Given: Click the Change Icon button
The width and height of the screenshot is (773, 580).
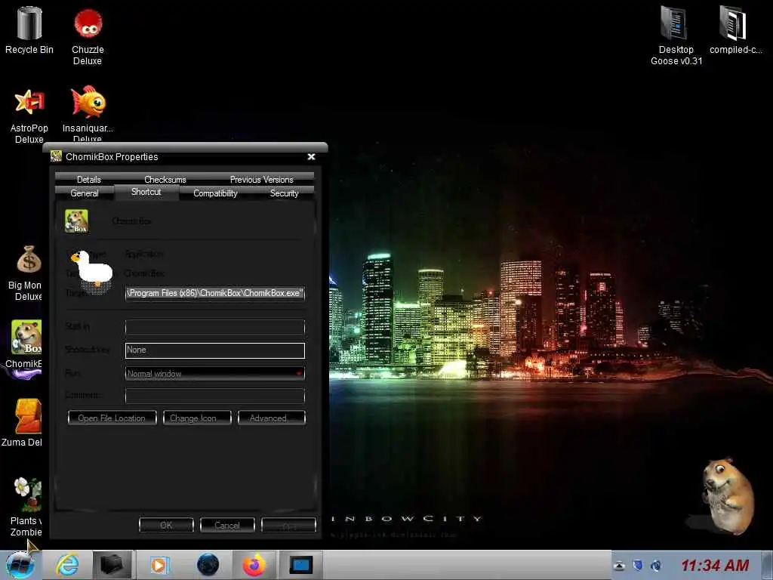Looking at the screenshot, I should (197, 418).
